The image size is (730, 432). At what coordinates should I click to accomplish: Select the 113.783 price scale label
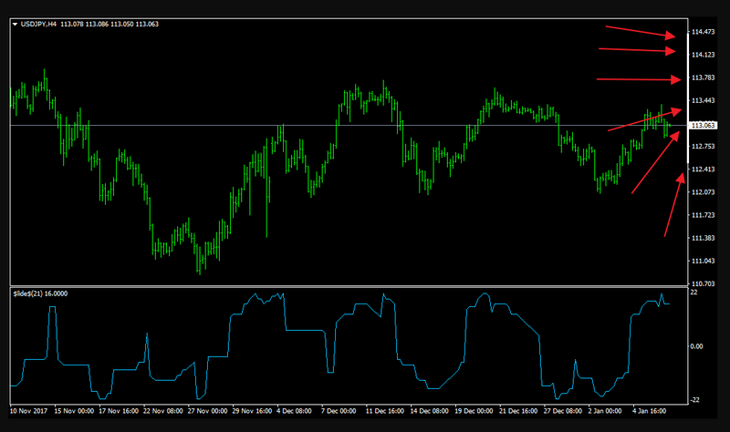(703, 77)
